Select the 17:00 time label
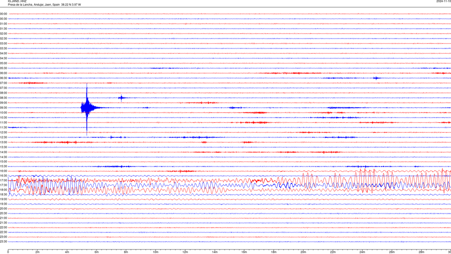Image resolution: width=451 pixels, height=254 pixels. click(x=3, y=181)
